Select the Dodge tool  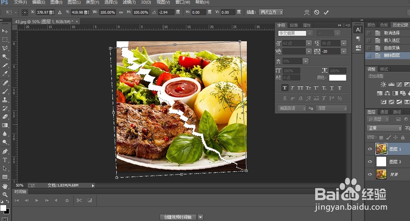tap(5, 142)
